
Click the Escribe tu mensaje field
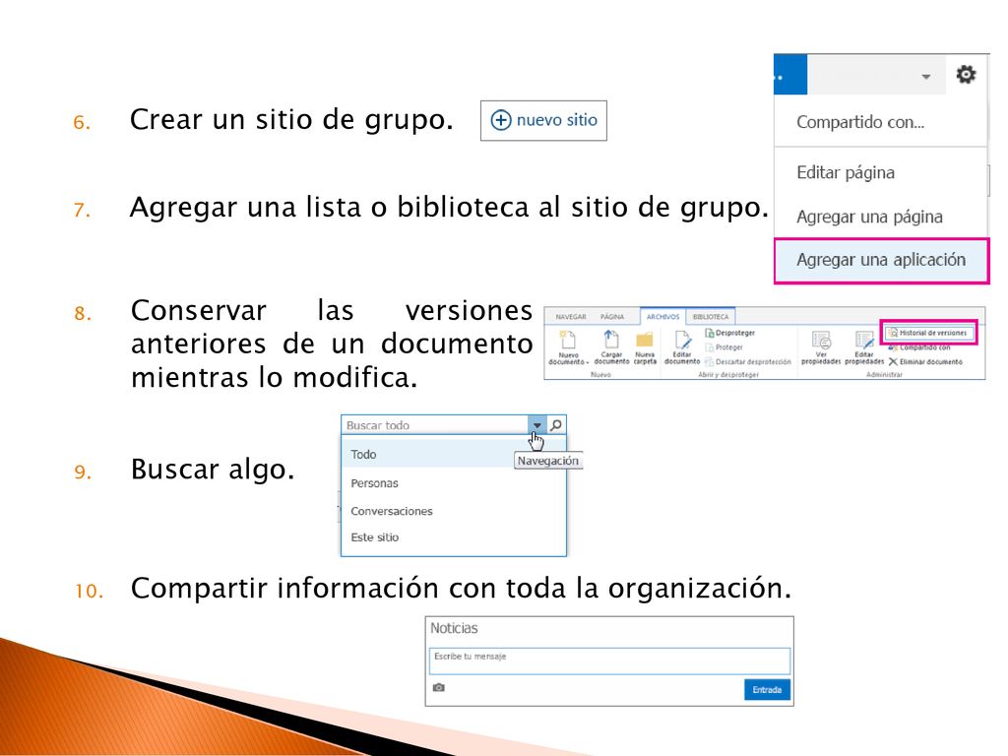click(608, 661)
